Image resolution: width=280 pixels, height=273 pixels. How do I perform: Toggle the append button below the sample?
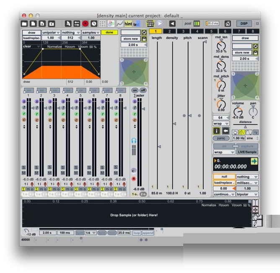[148, 233]
